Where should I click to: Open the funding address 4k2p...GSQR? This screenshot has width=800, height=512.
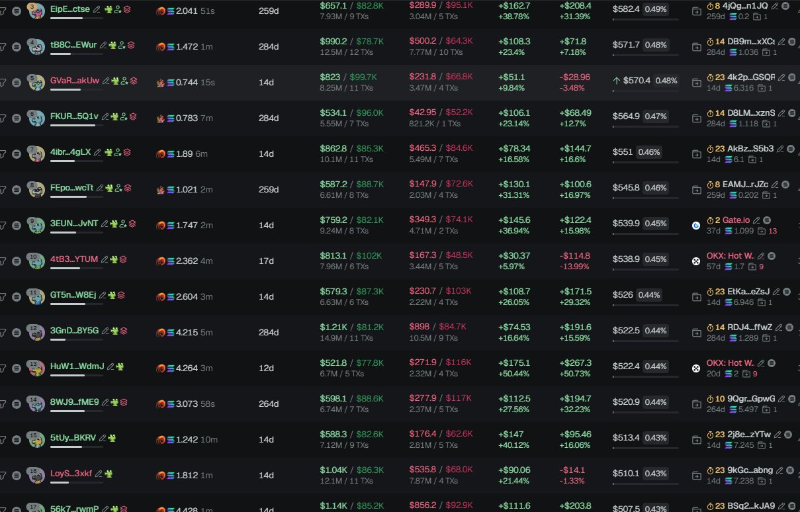(x=750, y=77)
